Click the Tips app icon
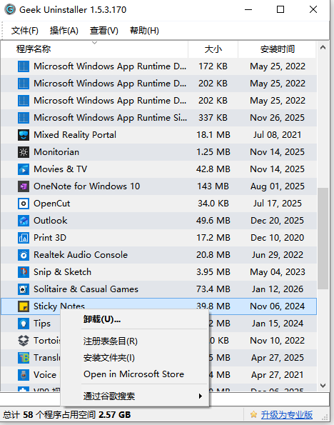 pyautogui.click(x=24, y=324)
